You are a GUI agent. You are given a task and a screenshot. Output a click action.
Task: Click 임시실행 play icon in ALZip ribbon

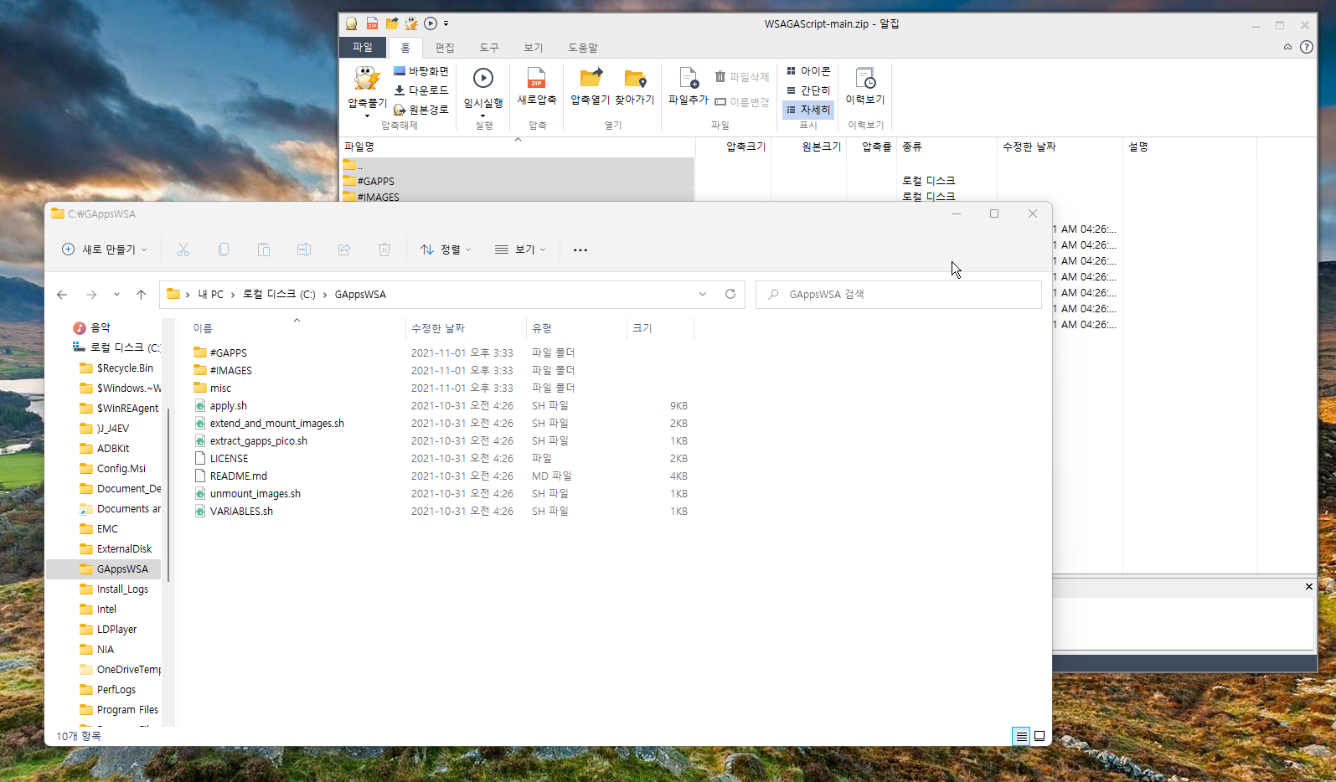pos(483,78)
